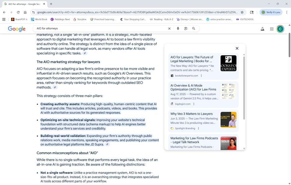Click the Not a single software bullet

click(x=99, y=177)
